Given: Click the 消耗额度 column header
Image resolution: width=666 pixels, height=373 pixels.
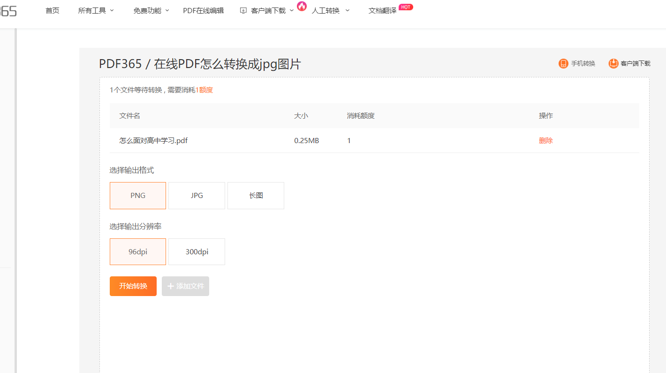Looking at the screenshot, I should point(361,115).
